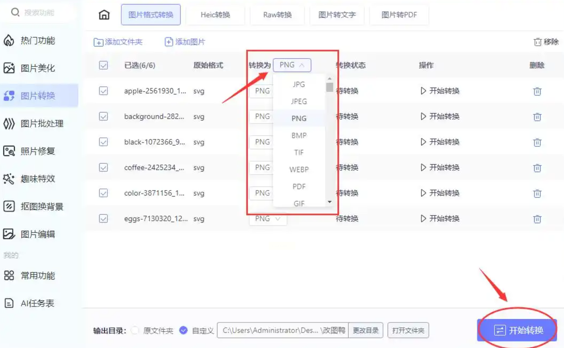The image size is (564, 348).
Task: Switch to the Heic转换 tab
Action: click(215, 15)
